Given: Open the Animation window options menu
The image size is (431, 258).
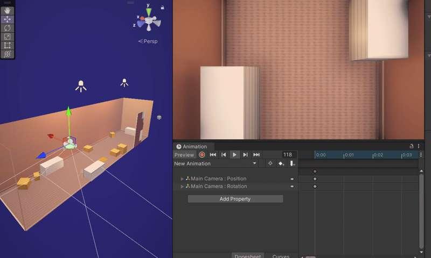Looking at the screenshot, I should pyautogui.click(x=419, y=146).
